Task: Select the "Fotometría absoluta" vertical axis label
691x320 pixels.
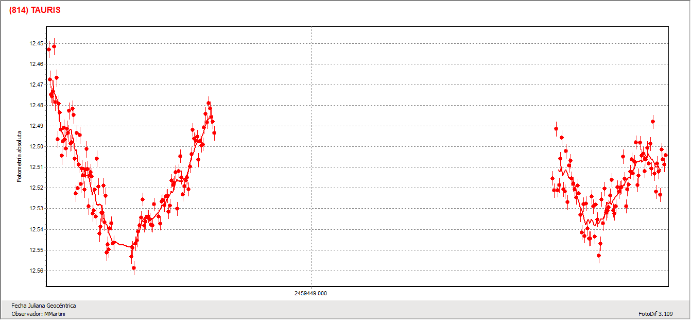Action: (x=20, y=156)
